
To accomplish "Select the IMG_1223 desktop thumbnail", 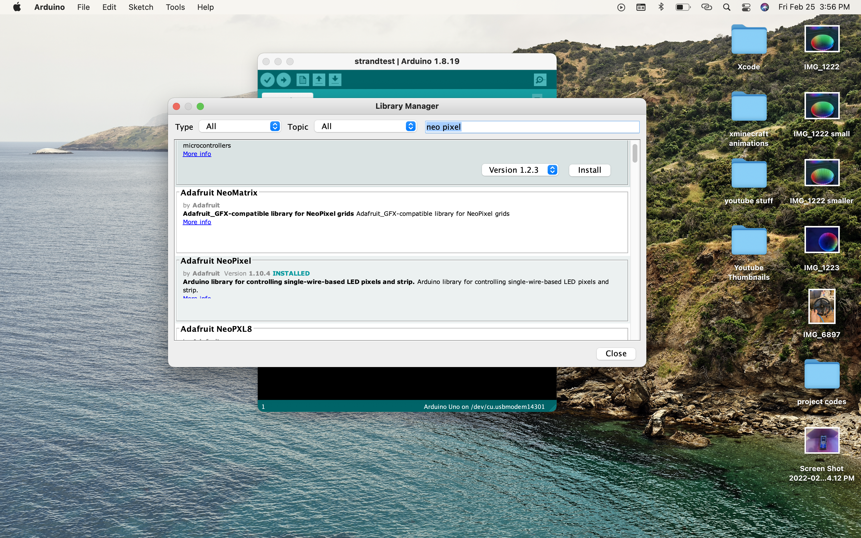I will pyautogui.click(x=821, y=240).
